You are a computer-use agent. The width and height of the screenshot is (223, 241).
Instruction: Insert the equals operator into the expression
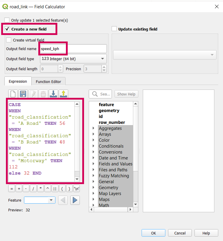(x=12, y=189)
